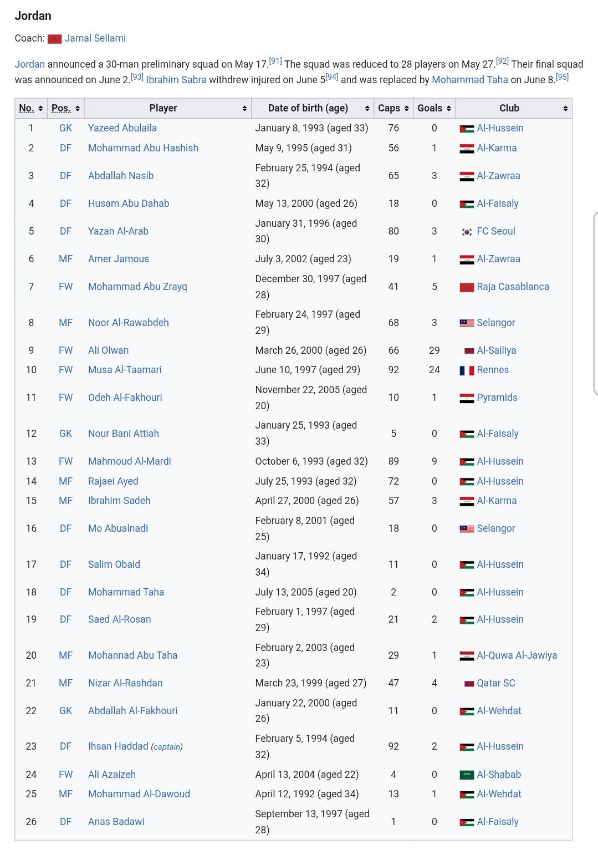
Task: Sort table by Caps column
Action: (x=393, y=108)
